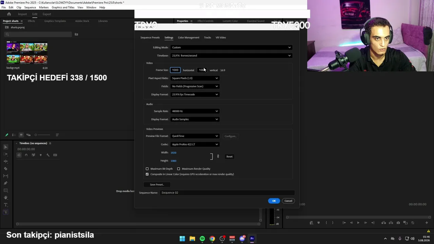The width and height of the screenshot is (434, 244).
Task: Expand the Fields dropdown
Action: pyautogui.click(x=195, y=86)
